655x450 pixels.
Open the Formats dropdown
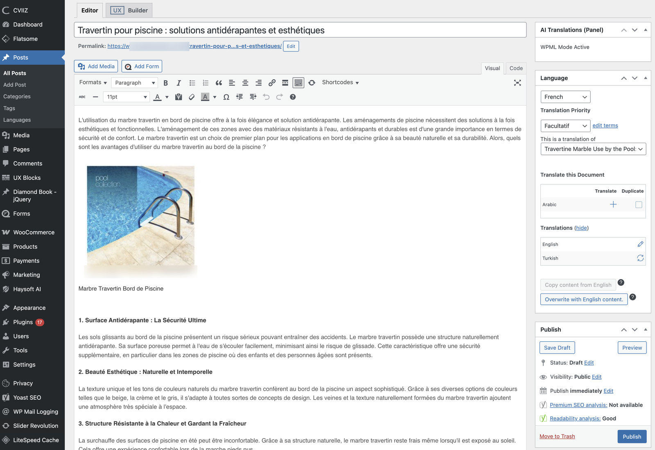tap(93, 83)
